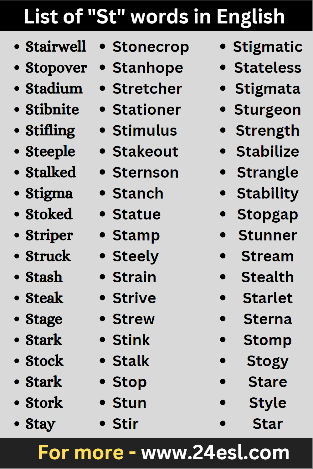Viewport: 313px width, 469px height.
Task: Click the "For more -" footer text
Action: (87, 453)
